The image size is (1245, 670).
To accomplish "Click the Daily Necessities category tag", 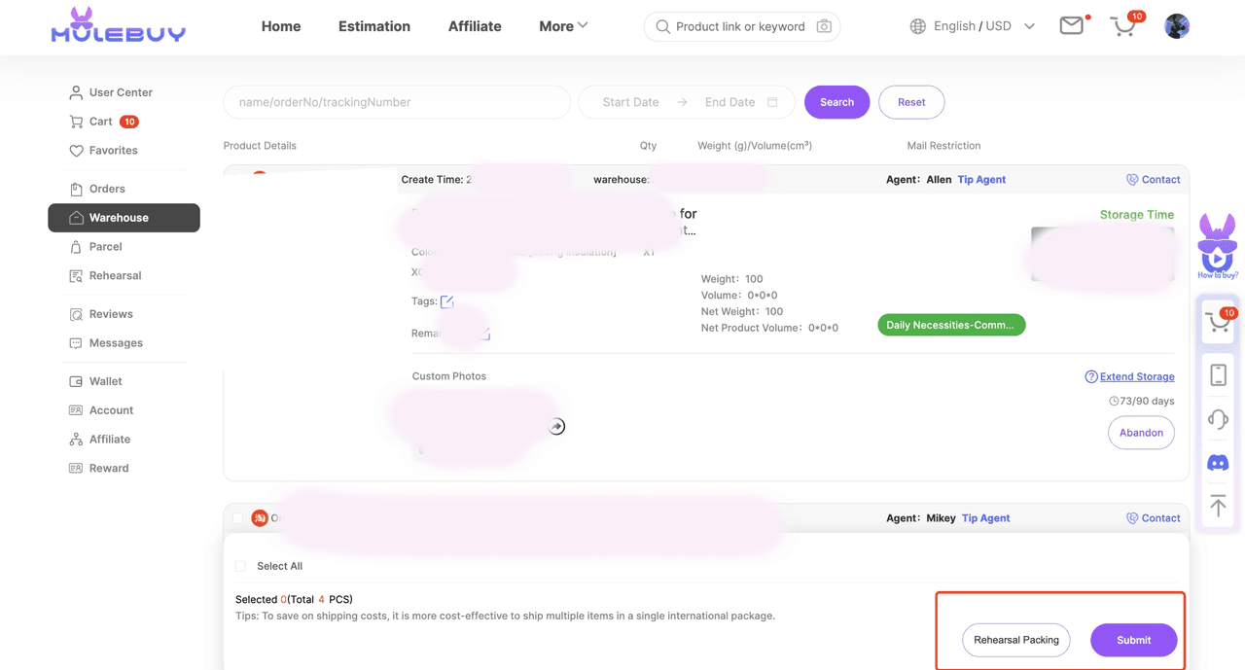I will tap(951, 325).
